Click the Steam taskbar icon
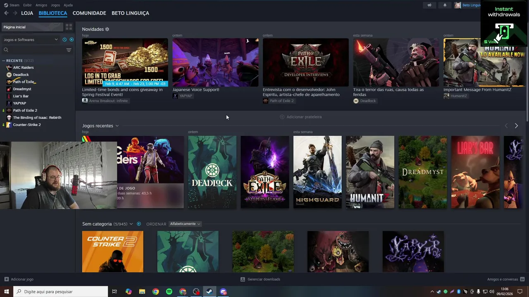 point(210,292)
